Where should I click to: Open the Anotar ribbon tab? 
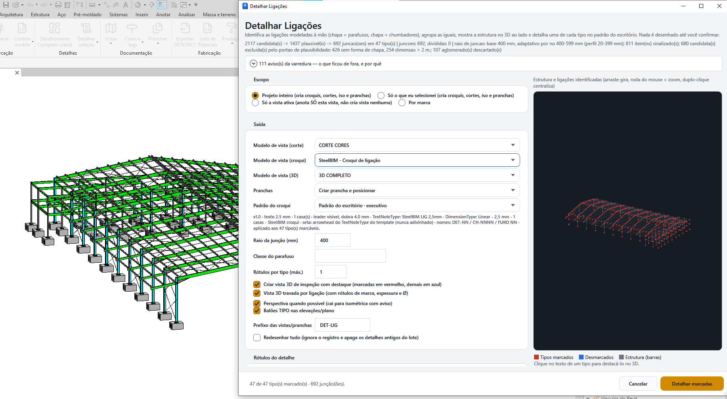[163, 15]
